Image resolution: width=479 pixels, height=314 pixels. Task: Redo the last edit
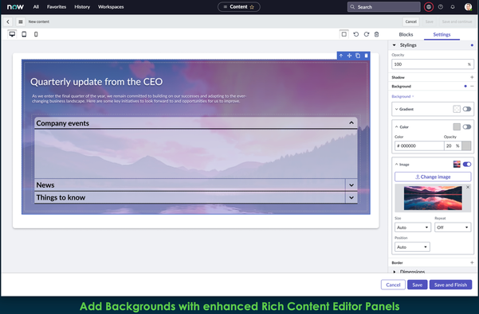click(x=367, y=34)
